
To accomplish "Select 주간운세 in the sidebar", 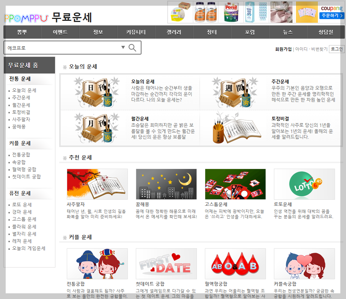I will point(21,98).
